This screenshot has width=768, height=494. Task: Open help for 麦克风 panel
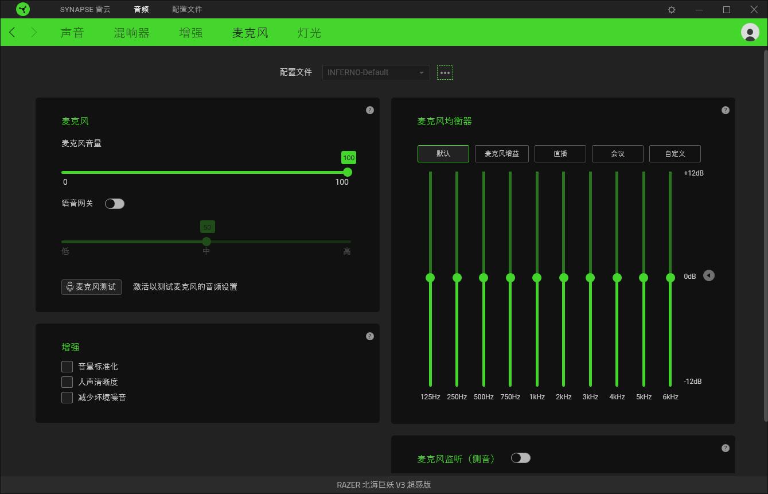370,110
